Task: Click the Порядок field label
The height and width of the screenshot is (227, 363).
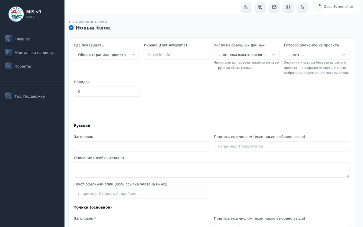Action: click(x=82, y=82)
